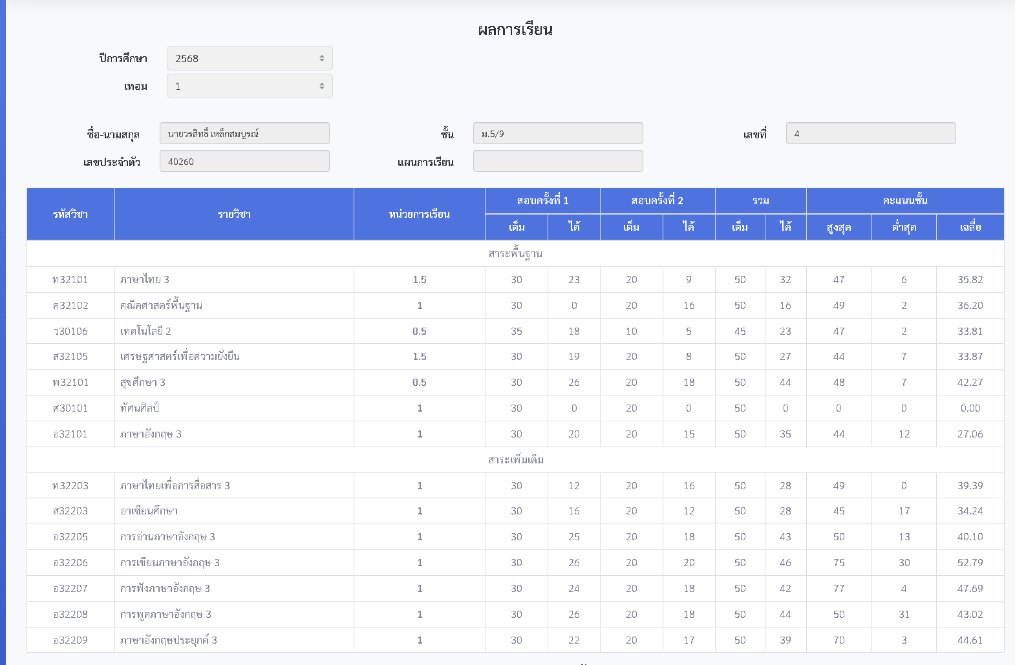Click the อาเซียนศึกษา subject row
This screenshot has width=1015, height=665.
tap(149, 511)
